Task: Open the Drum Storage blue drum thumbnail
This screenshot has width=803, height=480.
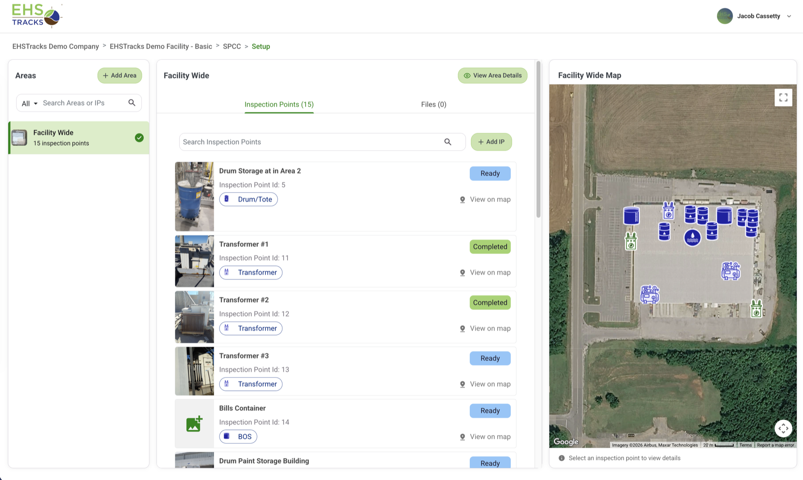Action: point(195,197)
